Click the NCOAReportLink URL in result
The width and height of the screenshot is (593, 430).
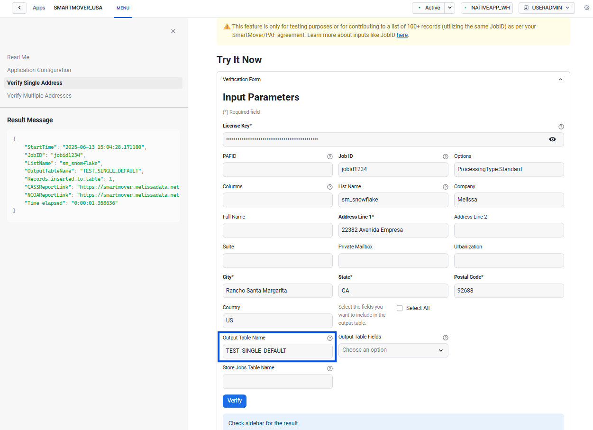[x=128, y=195]
